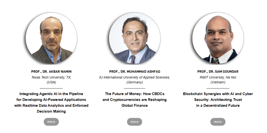The width and height of the screenshot is (267, 133).
Task: Click the "(USA)" country label
Action: [x=51, y=82]
